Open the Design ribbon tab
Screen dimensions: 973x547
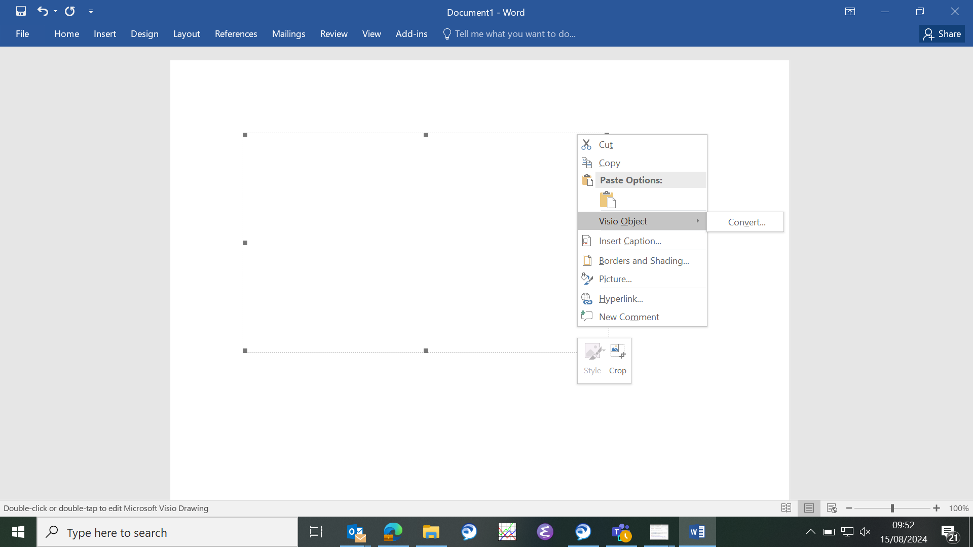coord(144,34)
